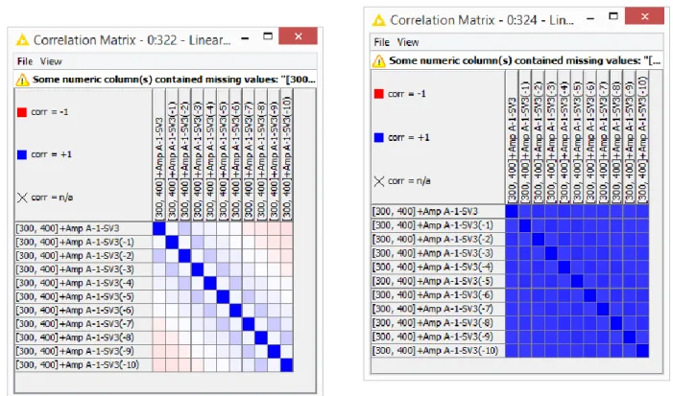Click SV3(-10) column header in 0:322 window

coord(287,155)
